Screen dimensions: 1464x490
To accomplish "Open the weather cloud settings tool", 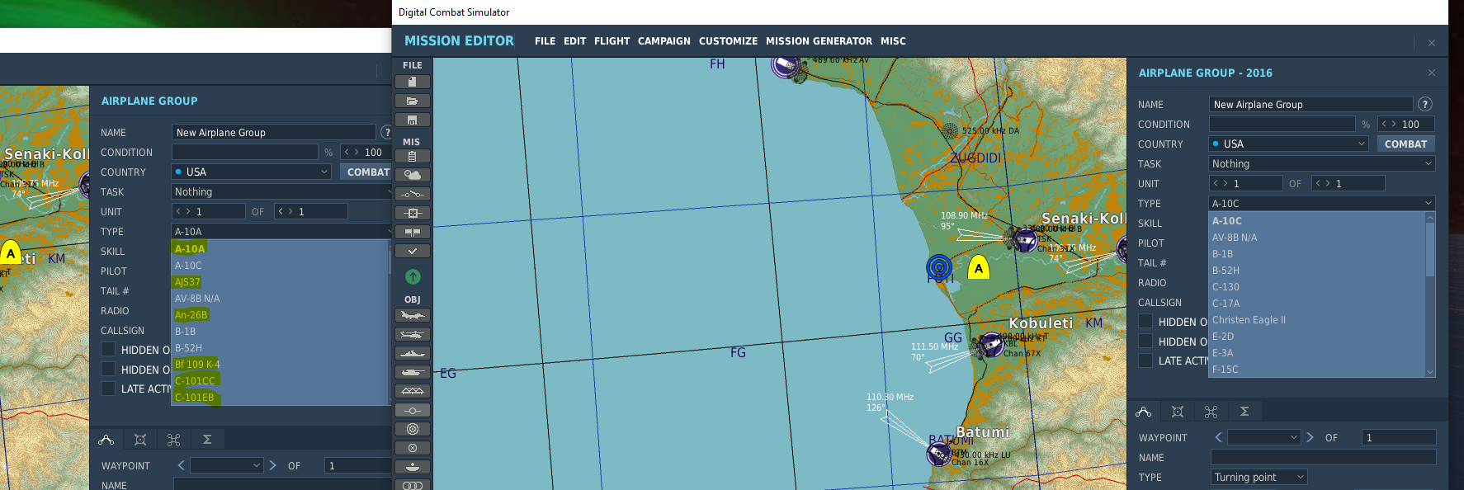I will coord(412,175).
